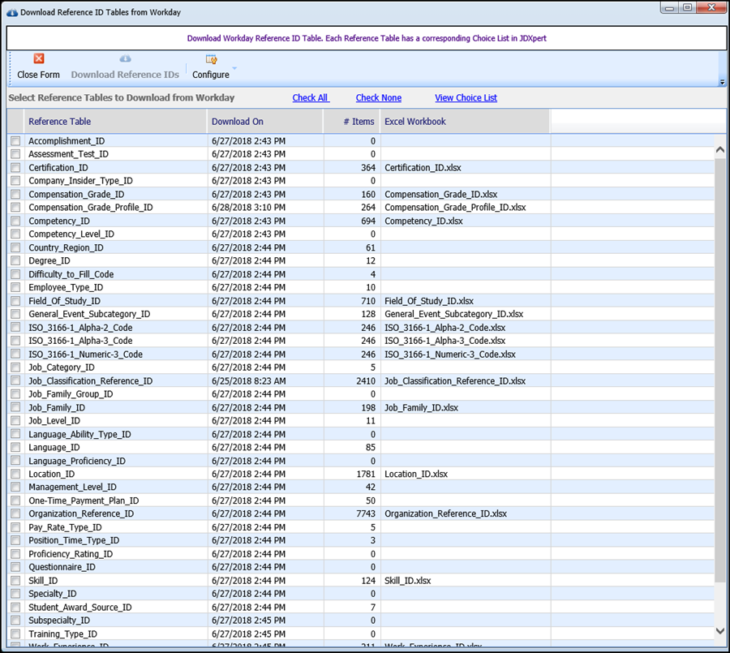Click Job_Category_ID row name
Screen dimensions: 730x653
(62, 367)
